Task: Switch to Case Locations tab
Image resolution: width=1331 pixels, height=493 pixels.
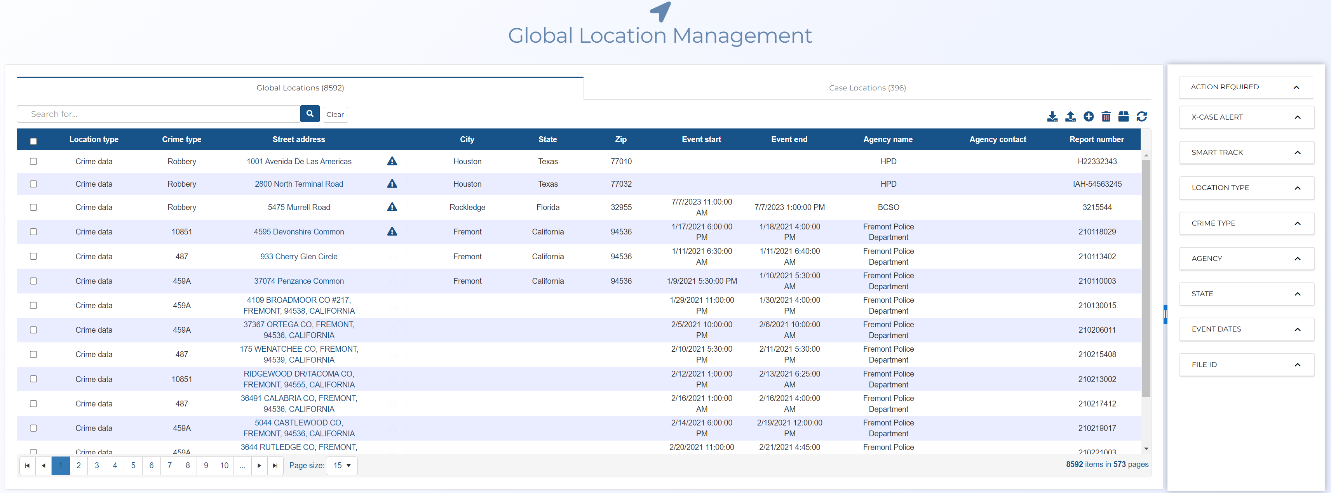Action: tap(867, 88)
